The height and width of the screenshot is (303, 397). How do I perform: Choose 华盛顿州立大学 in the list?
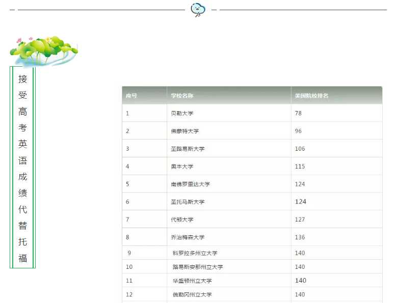(x=192, y=281)
